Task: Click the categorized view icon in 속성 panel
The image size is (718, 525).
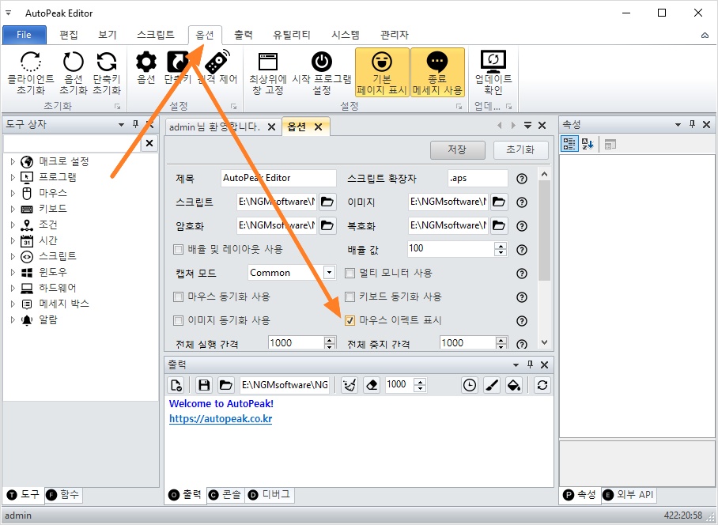Action: [x=569, y=144]
